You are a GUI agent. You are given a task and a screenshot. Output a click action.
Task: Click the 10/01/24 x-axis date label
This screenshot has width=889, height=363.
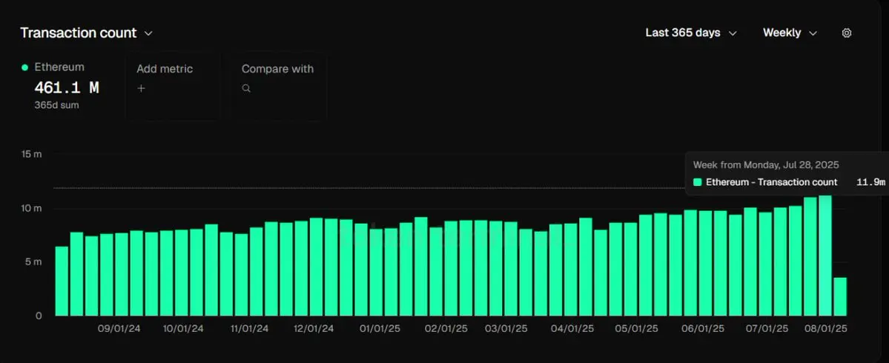182,329
